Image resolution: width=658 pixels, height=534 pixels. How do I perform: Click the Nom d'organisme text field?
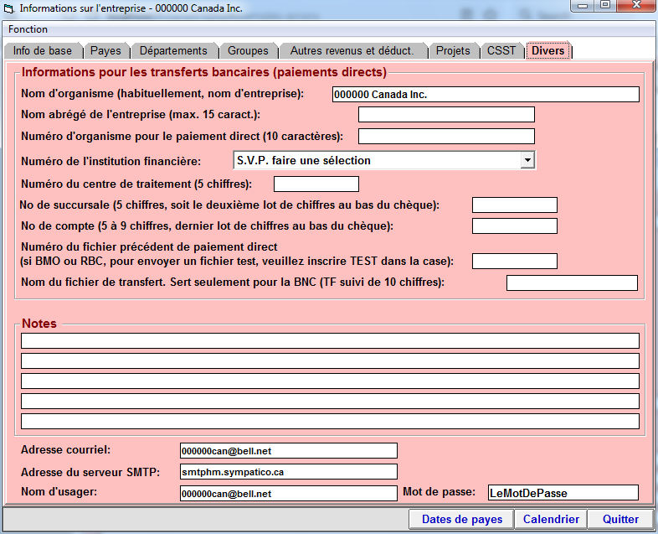coord(485,94)
